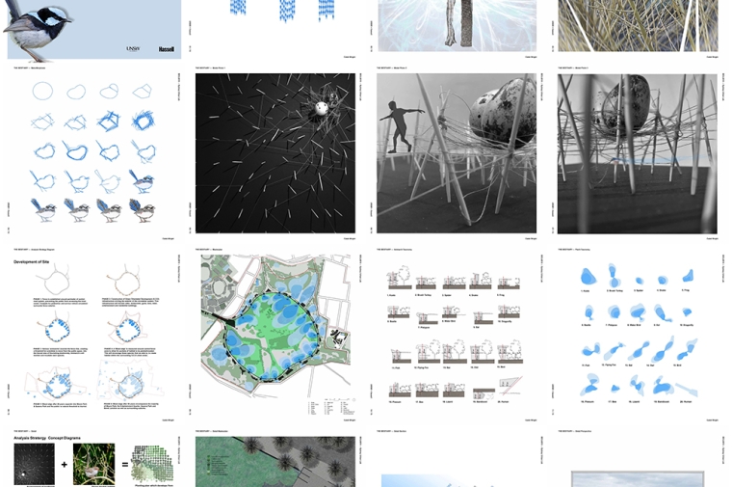The image size is (732, 487).
Task: Open the photo of boy balancing near egg nest
Action: coord(457,152)
